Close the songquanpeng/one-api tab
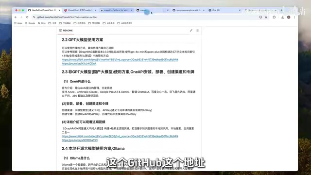 204,10
